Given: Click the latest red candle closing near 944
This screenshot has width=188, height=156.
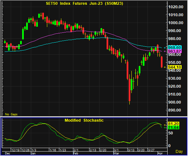Looking at the screenshot, I should (162, 62).
